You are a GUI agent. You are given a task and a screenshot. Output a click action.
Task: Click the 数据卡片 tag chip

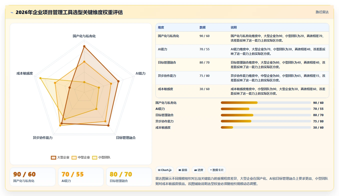[x=217, y=170]
